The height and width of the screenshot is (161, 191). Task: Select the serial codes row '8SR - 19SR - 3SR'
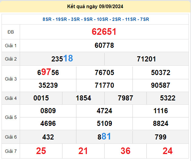click(96, 19)
